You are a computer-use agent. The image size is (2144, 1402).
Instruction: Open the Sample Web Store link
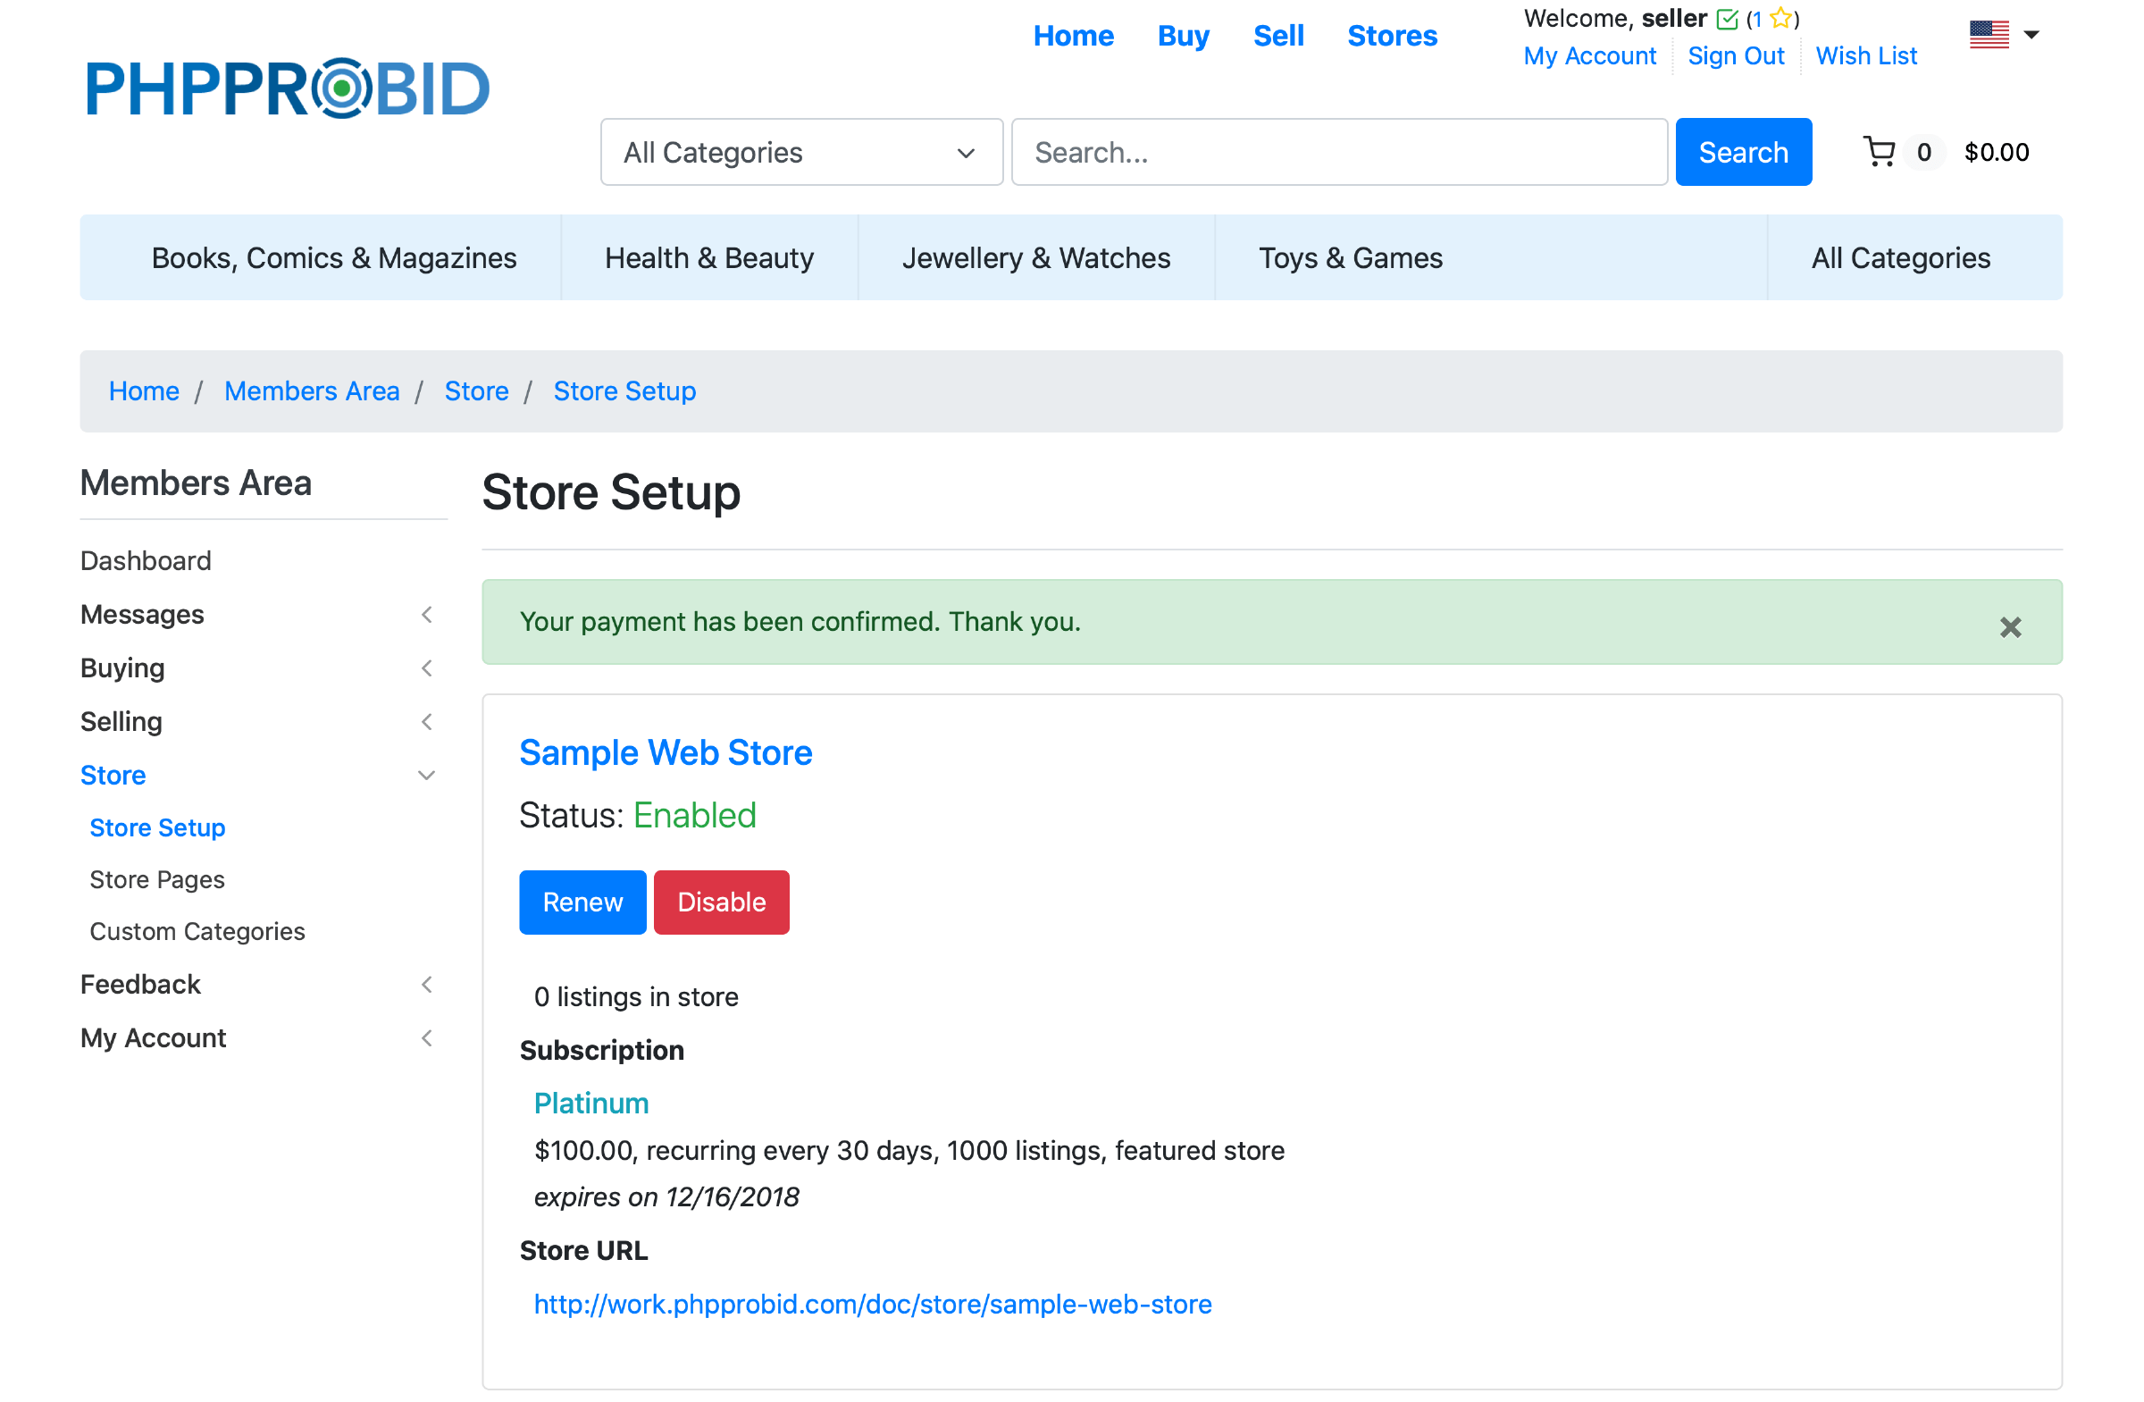point(666,752)
